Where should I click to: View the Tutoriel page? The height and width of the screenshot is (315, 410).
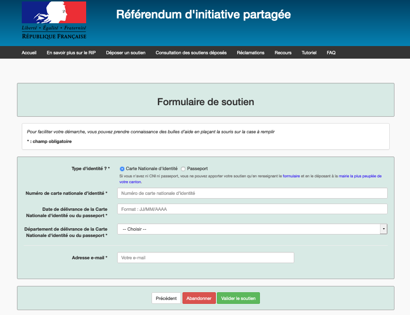click(309, 53)
